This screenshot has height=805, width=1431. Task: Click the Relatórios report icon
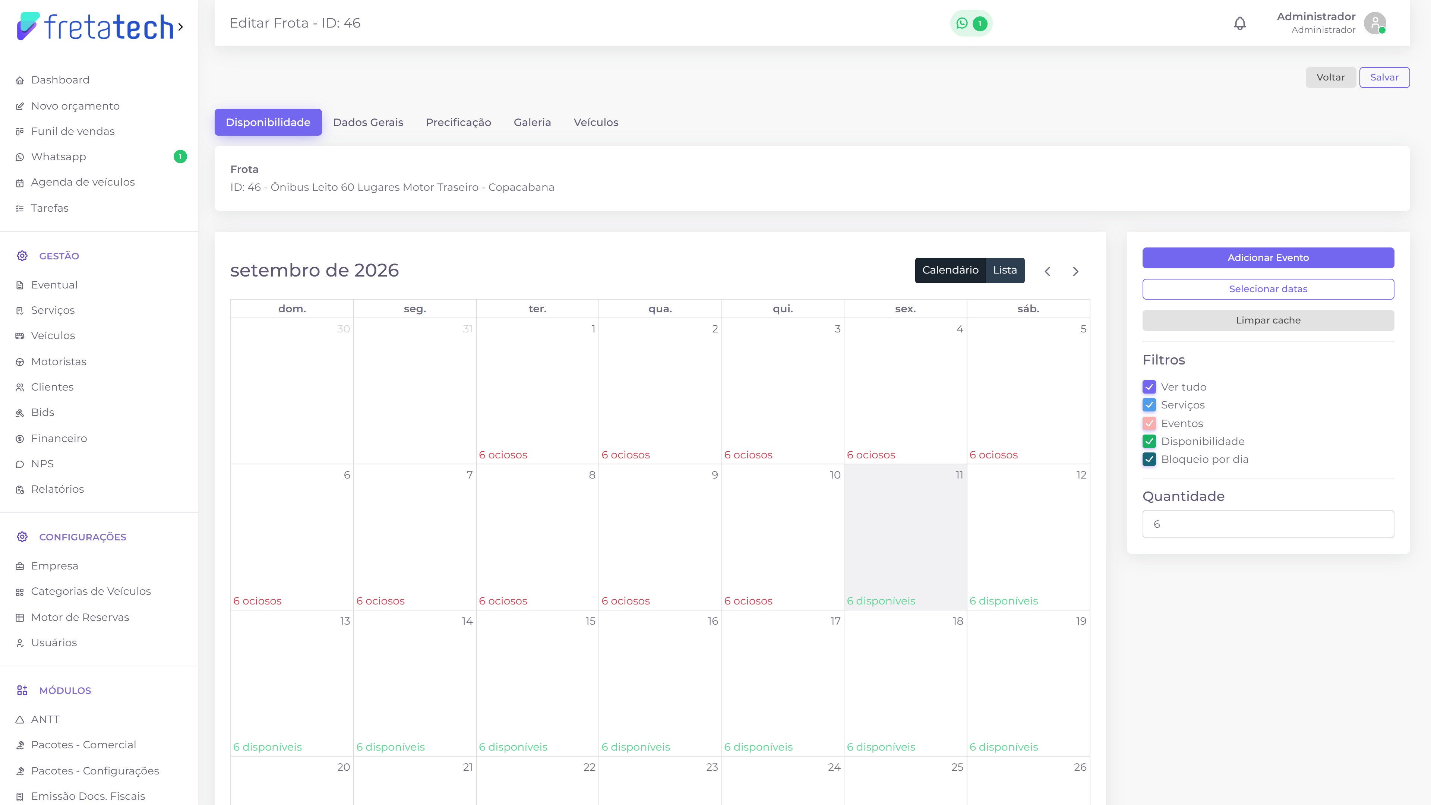click(20, 489)
